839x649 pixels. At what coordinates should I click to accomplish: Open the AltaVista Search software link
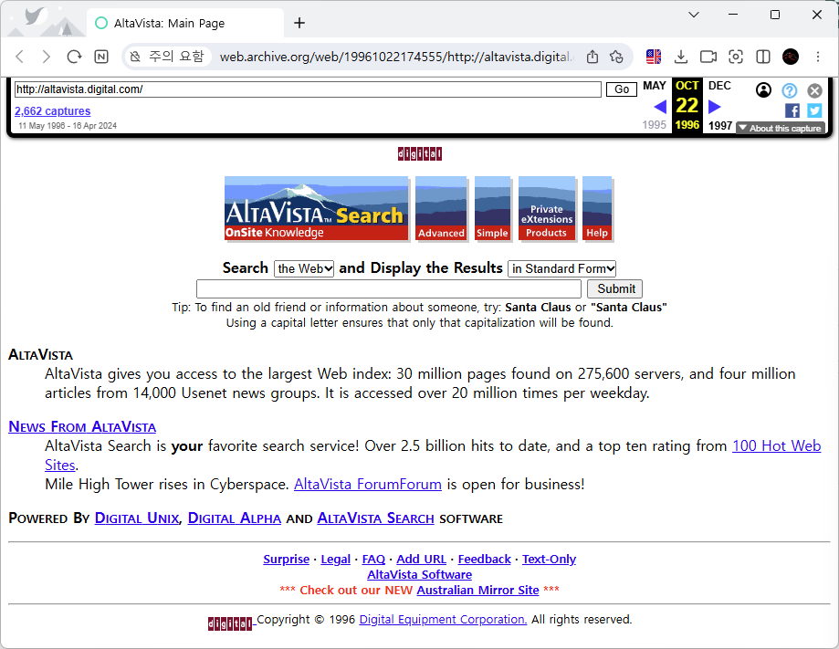(375, 518)
